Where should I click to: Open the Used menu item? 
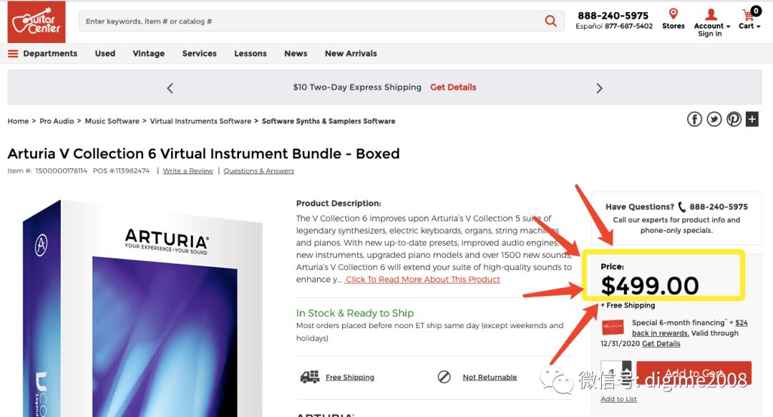pos(105,53)
